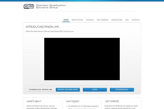This screenshot has width=164, height=109.
Task: Click the What's New? heading
Action: (34, 101)
